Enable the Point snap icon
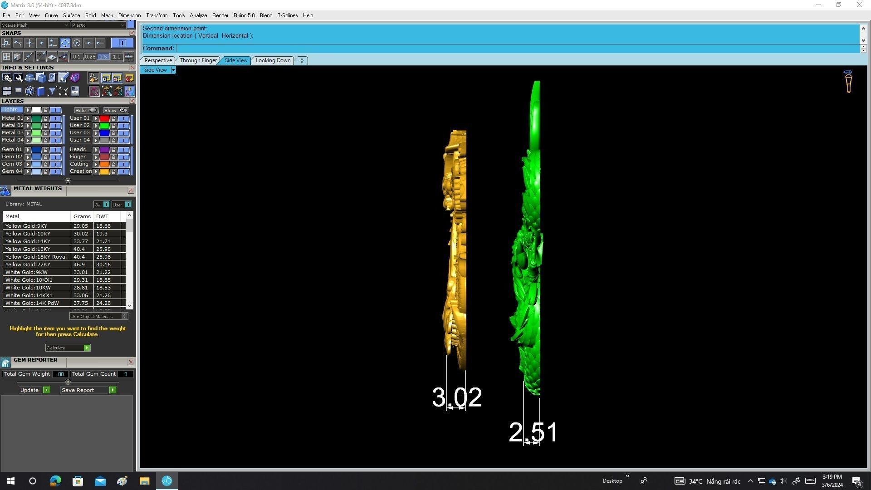 point(41,43)
